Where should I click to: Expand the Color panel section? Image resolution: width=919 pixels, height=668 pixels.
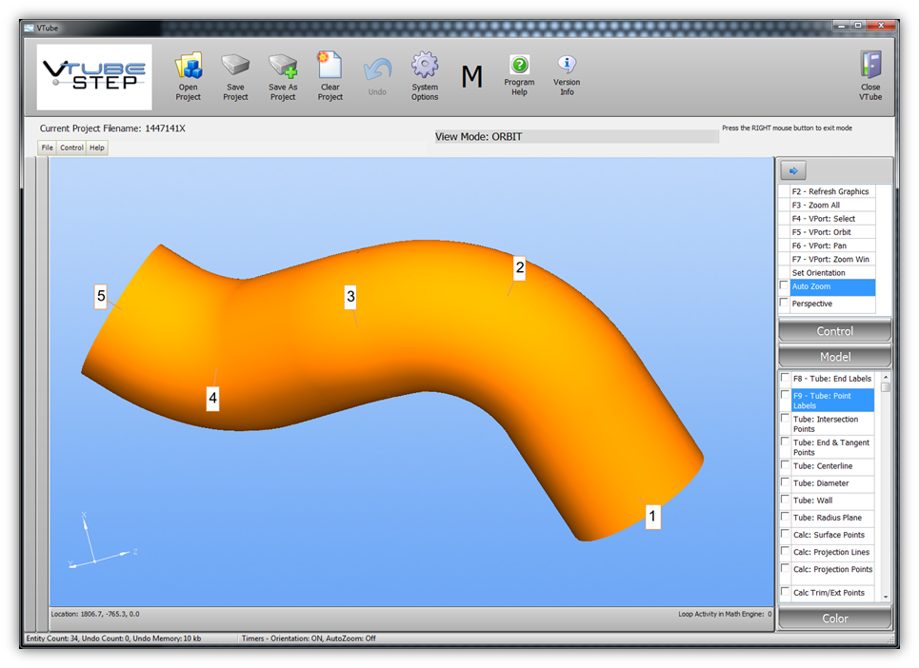pyautogui.click(x=835, y=619)
